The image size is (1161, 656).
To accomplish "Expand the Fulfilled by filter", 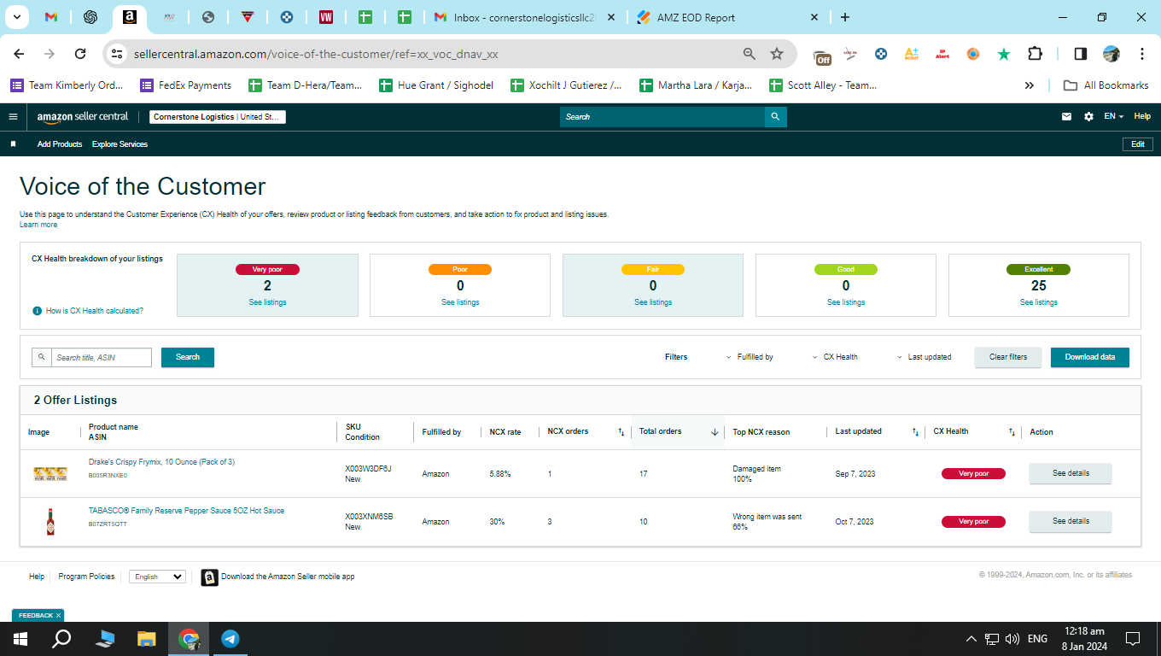I will [750, 357].
